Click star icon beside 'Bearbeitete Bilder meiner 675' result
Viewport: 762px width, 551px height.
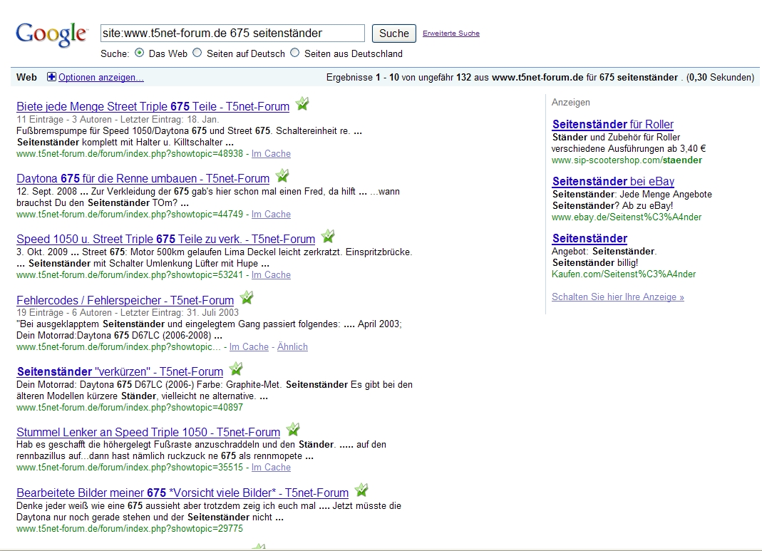point(361,490)
